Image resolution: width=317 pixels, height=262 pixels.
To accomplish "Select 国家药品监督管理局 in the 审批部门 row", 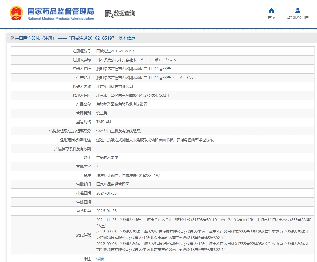I will point(113,184).
